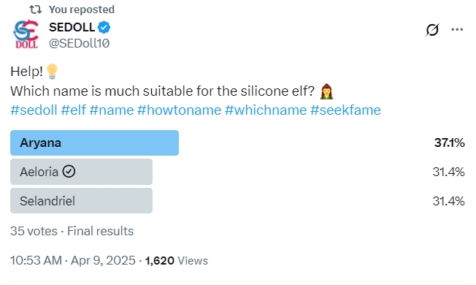
Task: Click the repost arrows icon
Action: click(36, 9)
